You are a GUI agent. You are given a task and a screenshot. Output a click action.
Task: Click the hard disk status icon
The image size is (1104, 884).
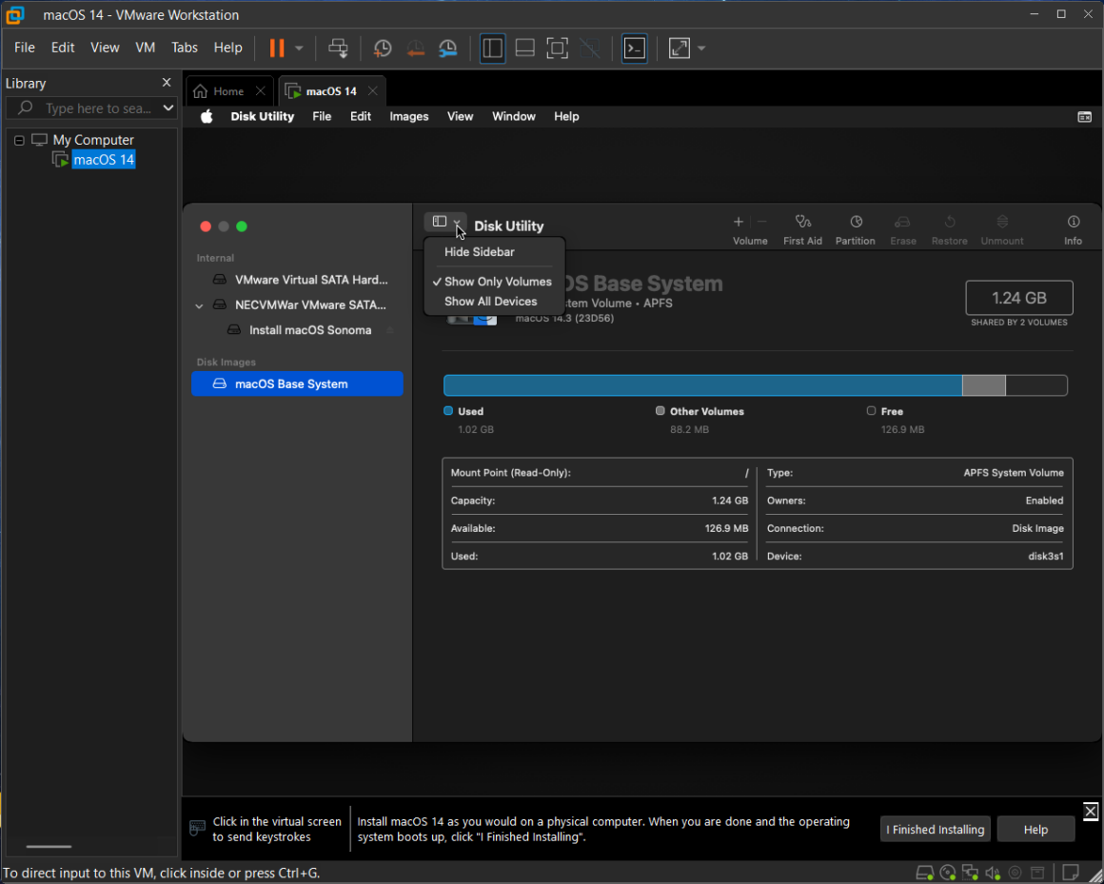924,874
